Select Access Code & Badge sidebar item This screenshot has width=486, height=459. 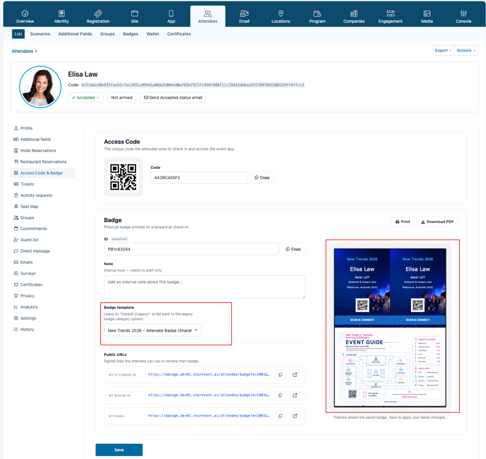(x=42, y=173)
